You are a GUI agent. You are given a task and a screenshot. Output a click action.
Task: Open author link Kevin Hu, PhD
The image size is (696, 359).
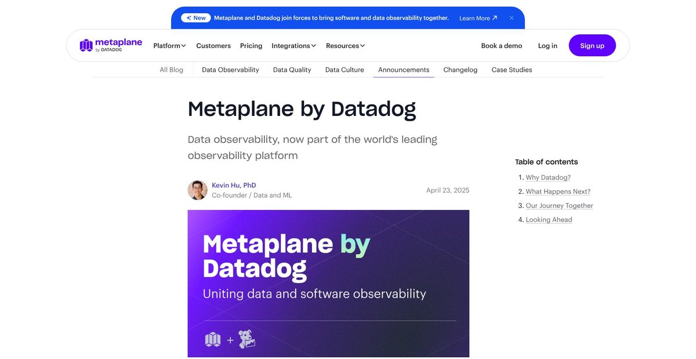click(234, 185)
